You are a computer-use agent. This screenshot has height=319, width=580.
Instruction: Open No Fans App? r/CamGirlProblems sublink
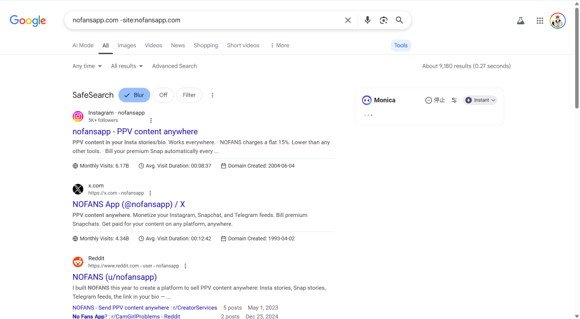coord(126,316)
